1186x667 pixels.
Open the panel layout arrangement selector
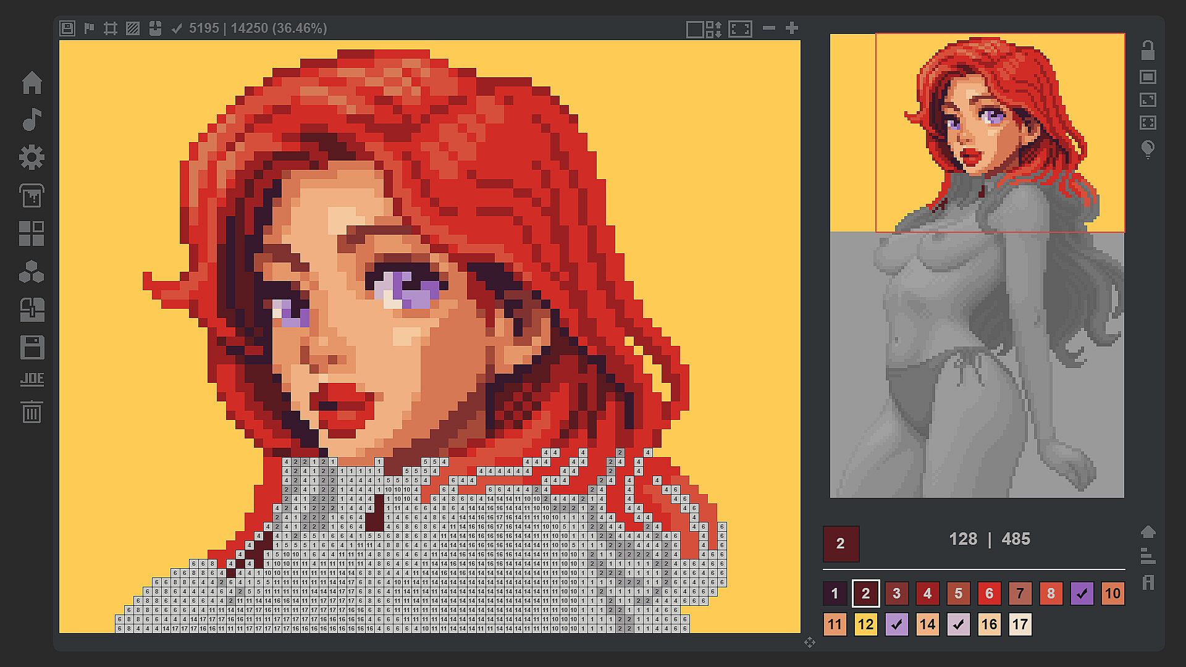704,29
